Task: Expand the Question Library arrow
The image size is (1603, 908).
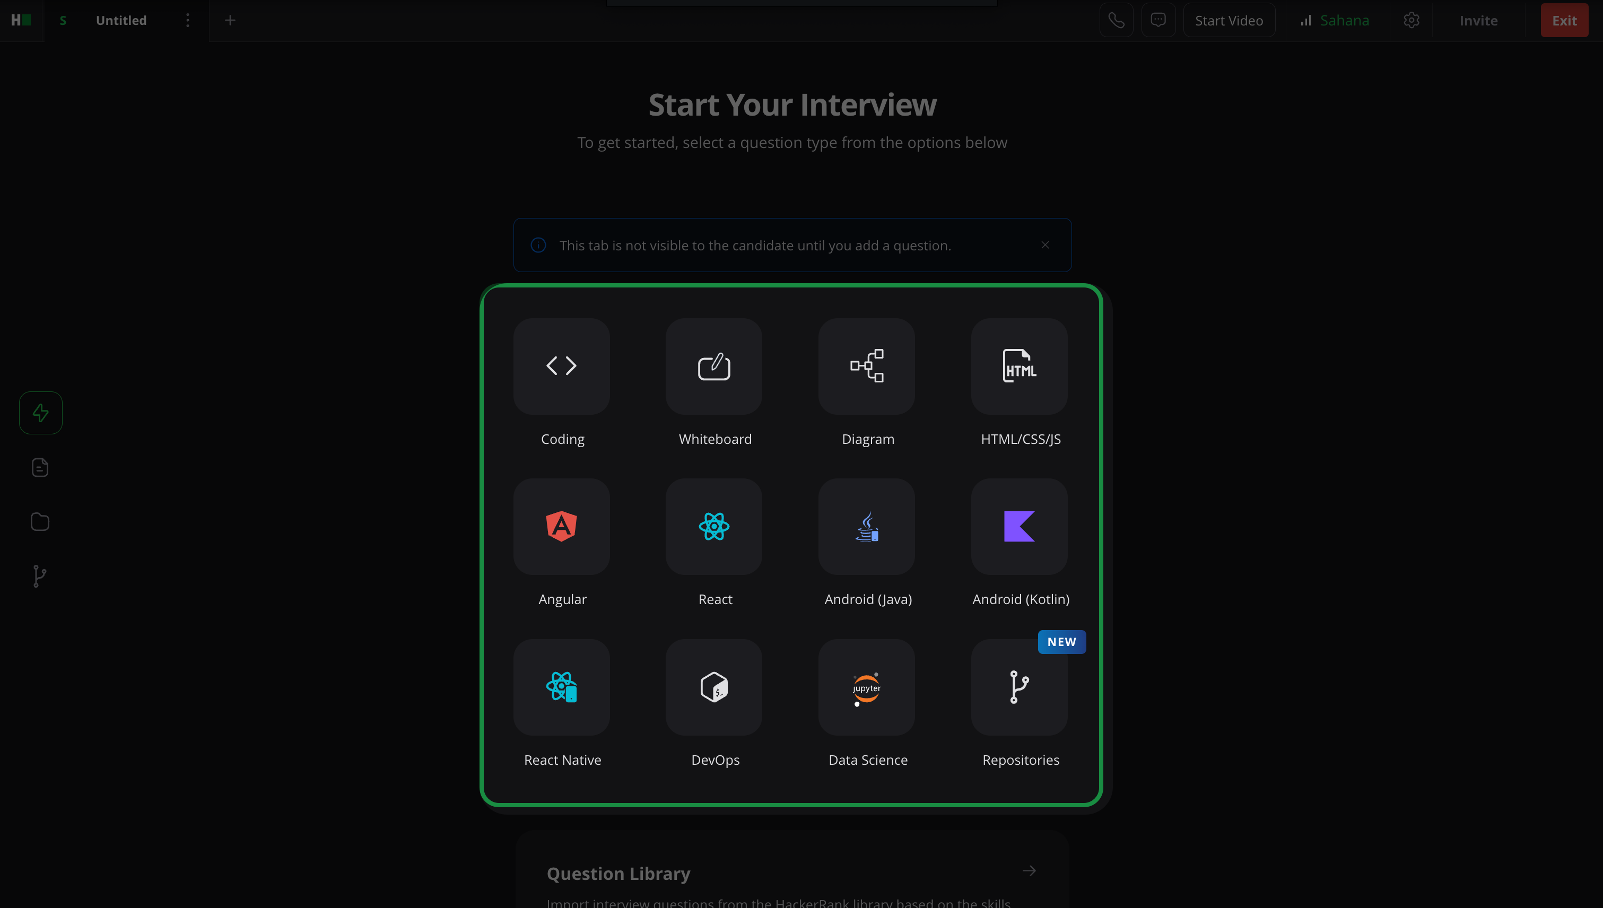Action: [1029, 870]
